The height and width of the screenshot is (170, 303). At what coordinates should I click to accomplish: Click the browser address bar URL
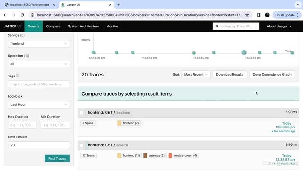point(140,15)
